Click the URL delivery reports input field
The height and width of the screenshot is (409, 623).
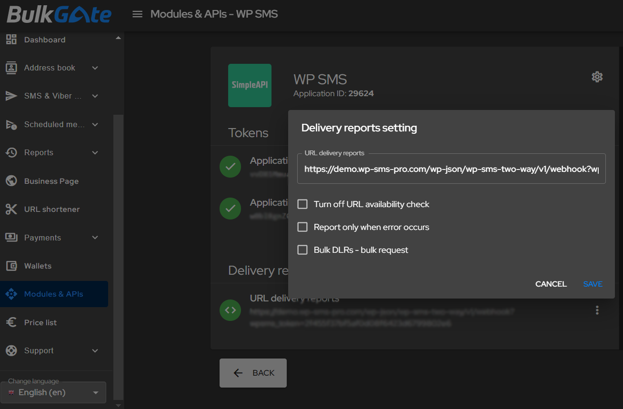tap(452, 169)
